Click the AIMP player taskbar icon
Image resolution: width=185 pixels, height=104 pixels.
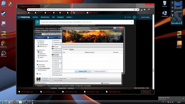14,102
